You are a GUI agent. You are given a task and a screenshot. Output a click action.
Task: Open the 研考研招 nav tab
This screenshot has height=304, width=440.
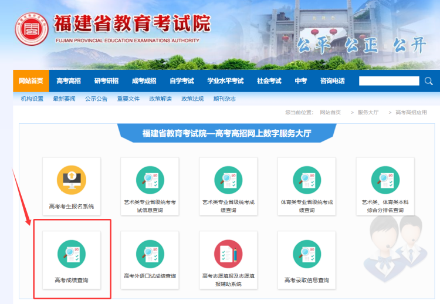coord(106,81)
